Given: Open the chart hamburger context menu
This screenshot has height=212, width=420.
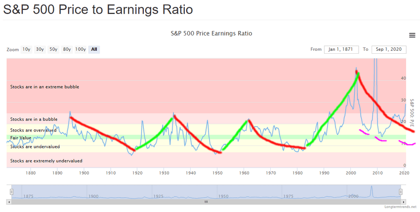Looking at the screenshot, I should (x=412, y=35).
